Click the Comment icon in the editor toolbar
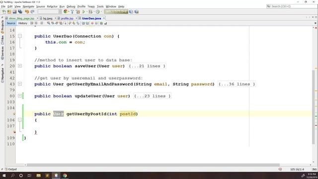 click(101, 23)
